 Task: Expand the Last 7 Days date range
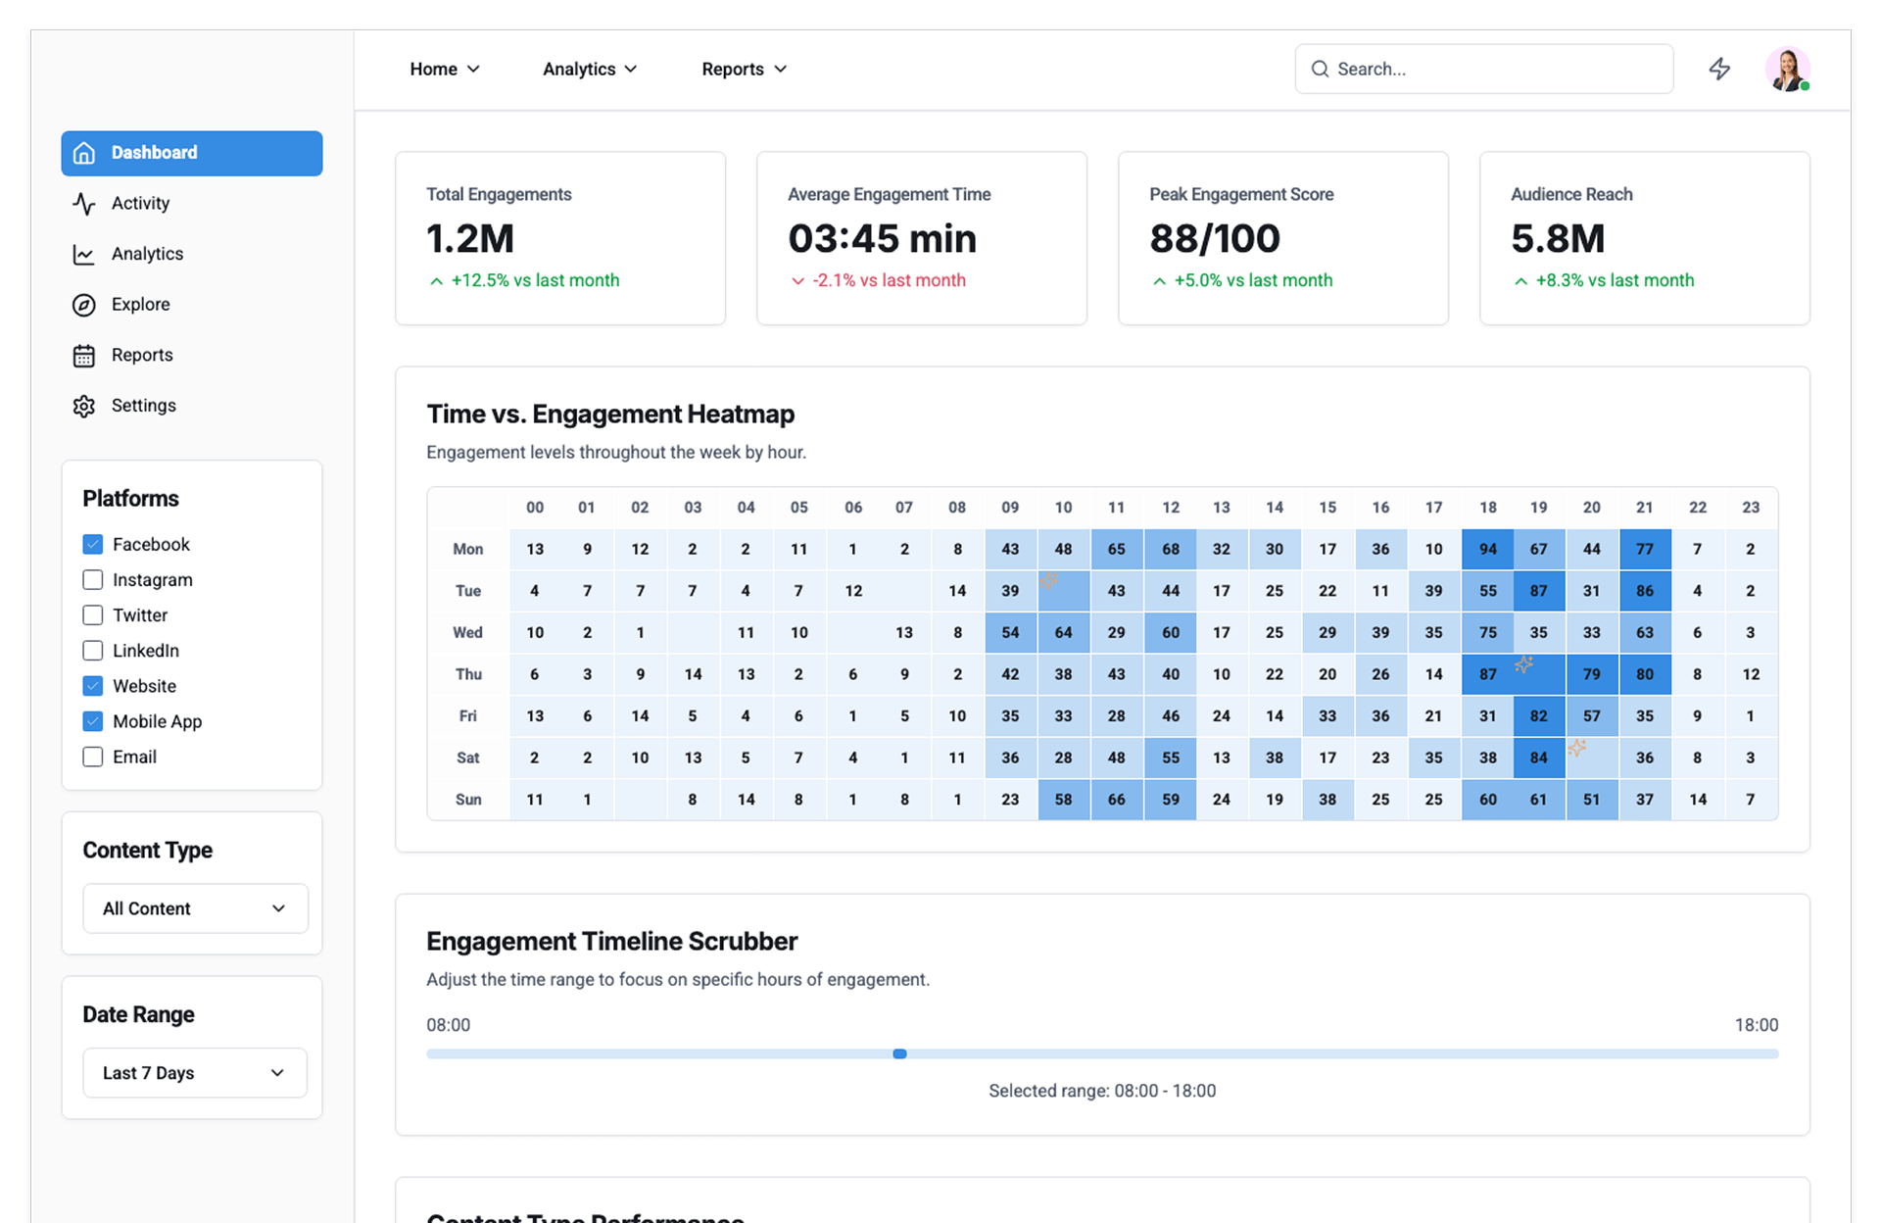point(195,1073)
